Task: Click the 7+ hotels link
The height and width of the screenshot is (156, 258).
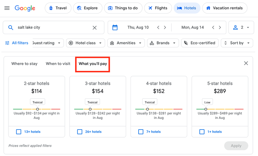Action: tap(153, 132)
